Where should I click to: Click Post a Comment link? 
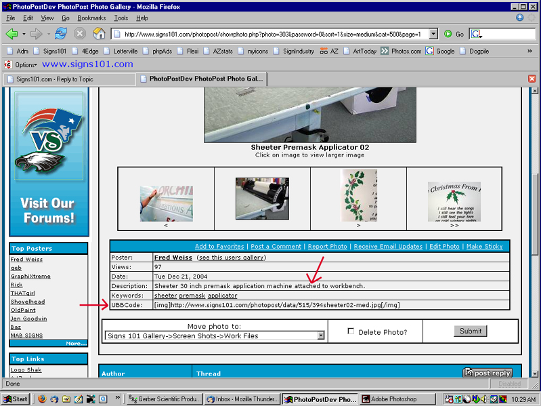click(x=276, y=246)
